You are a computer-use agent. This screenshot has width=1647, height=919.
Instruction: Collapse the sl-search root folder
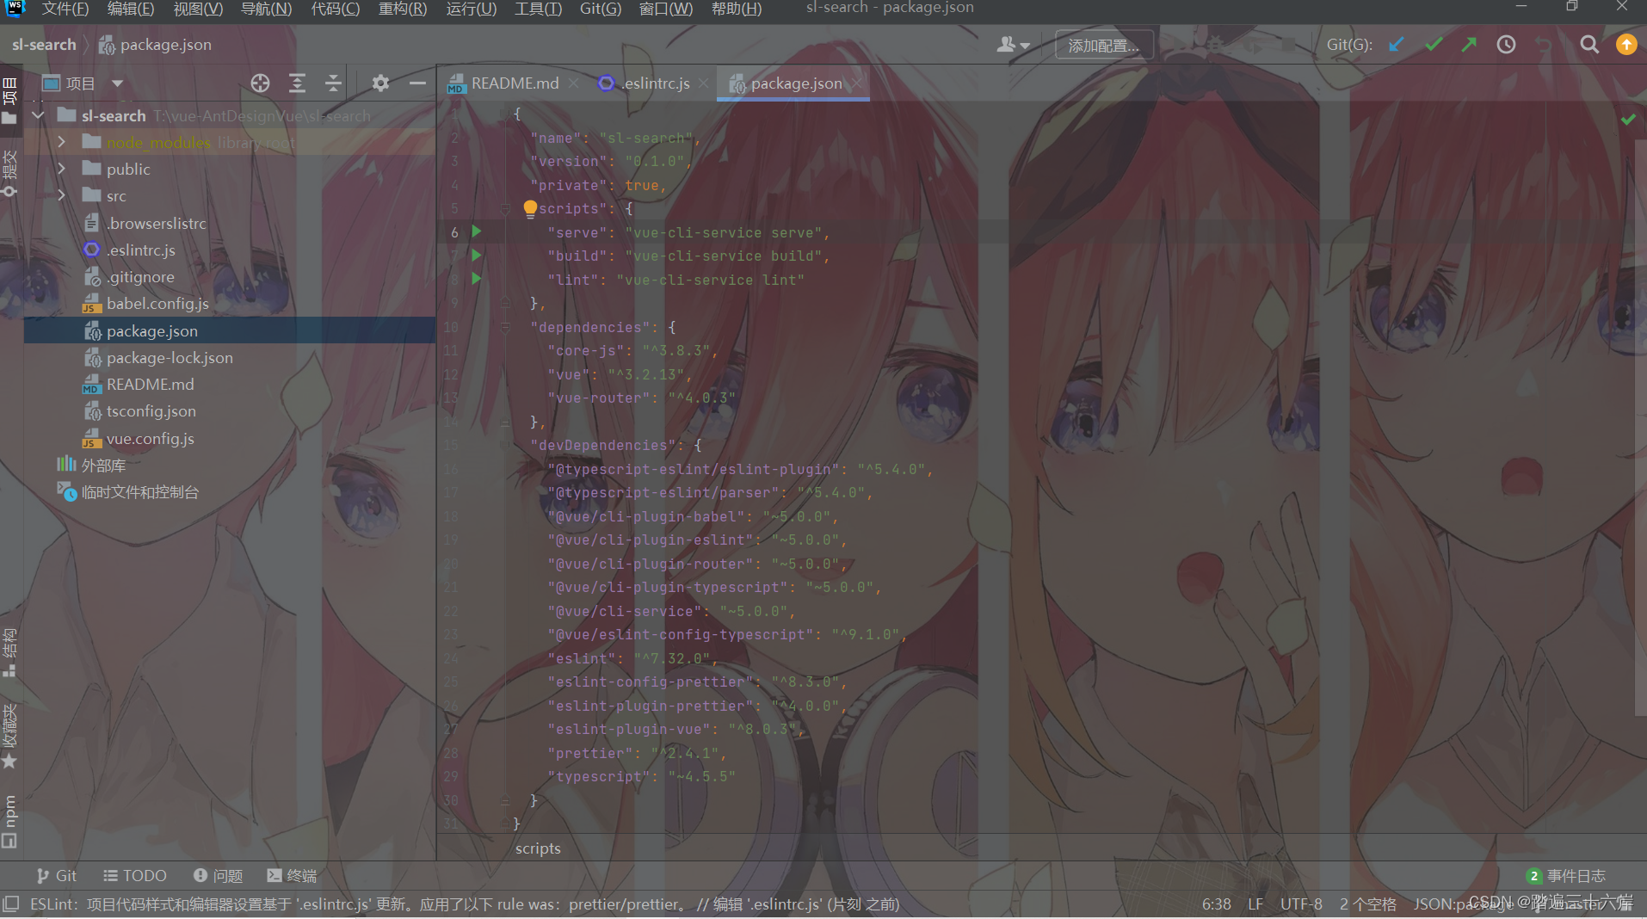click(x=38, y=115)
